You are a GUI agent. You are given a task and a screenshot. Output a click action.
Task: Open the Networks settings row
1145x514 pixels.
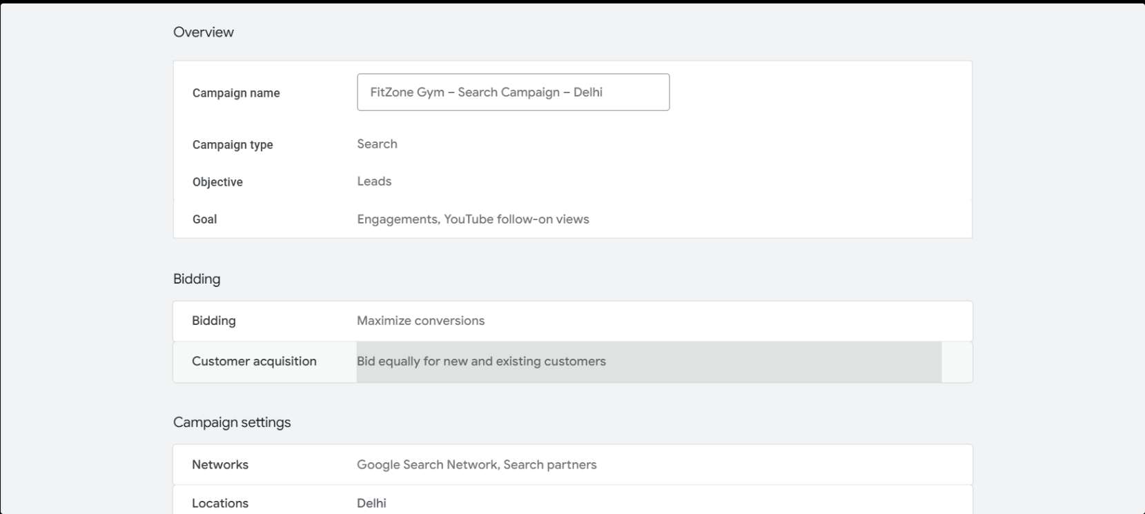572,464
